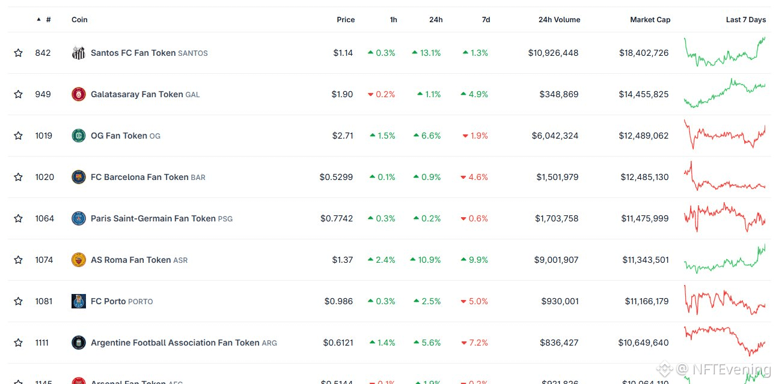Open FC Barcelona Fan Token page
This screenshot has height=384, width=776.
coord(148,177)
